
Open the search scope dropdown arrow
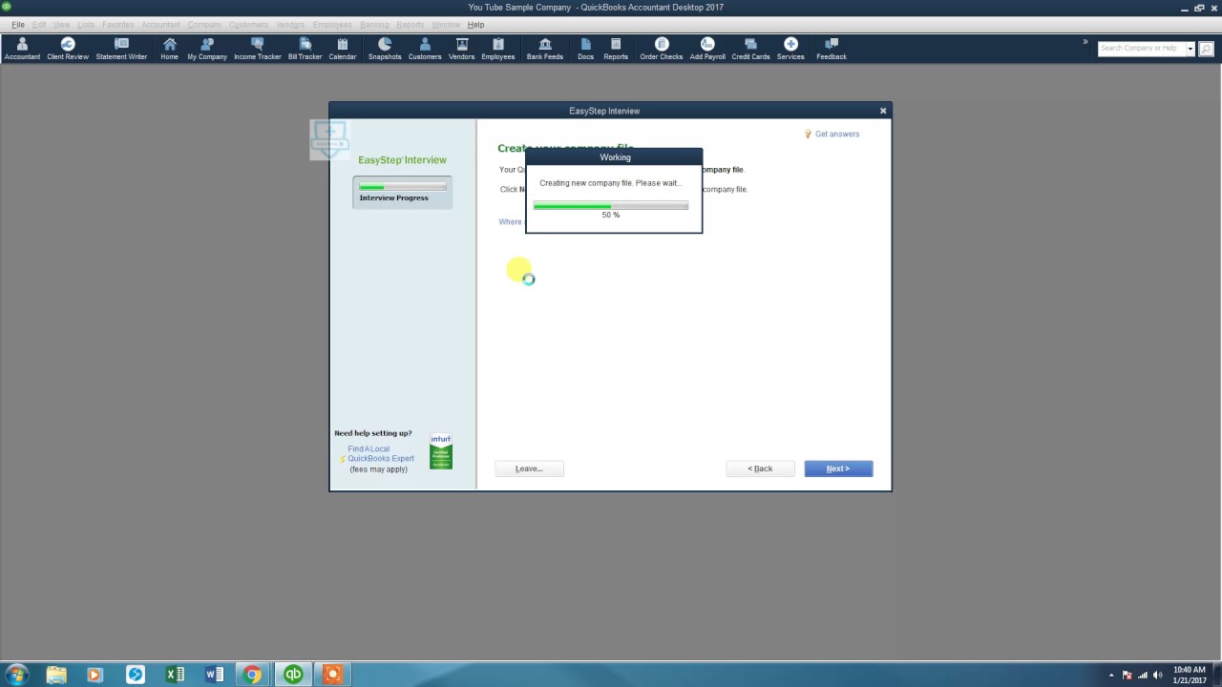pyautogui.click(x=1190, y=49)
